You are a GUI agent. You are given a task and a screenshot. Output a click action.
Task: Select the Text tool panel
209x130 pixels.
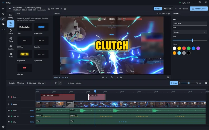pyautogui.click(x=11, y=24)
